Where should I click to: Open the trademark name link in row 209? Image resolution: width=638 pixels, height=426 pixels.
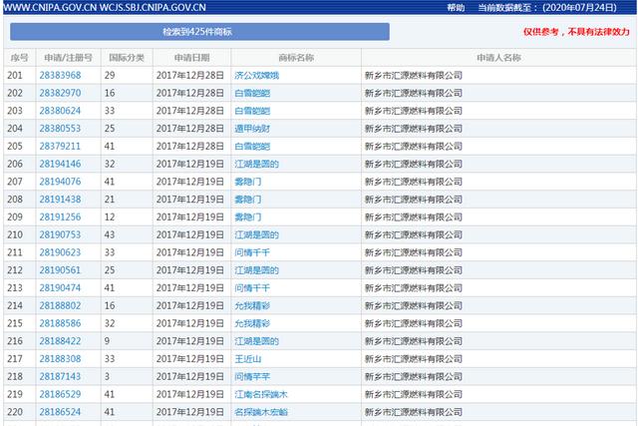coord(248,217)
